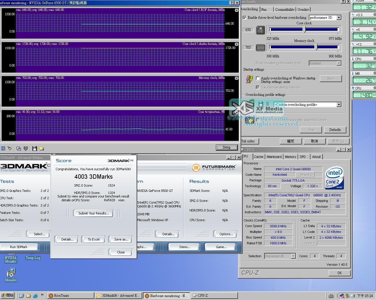Click the save overclocking profile floppy icon
The width and height of the screenshot is (376, 300).
click(x=261, y=104)
